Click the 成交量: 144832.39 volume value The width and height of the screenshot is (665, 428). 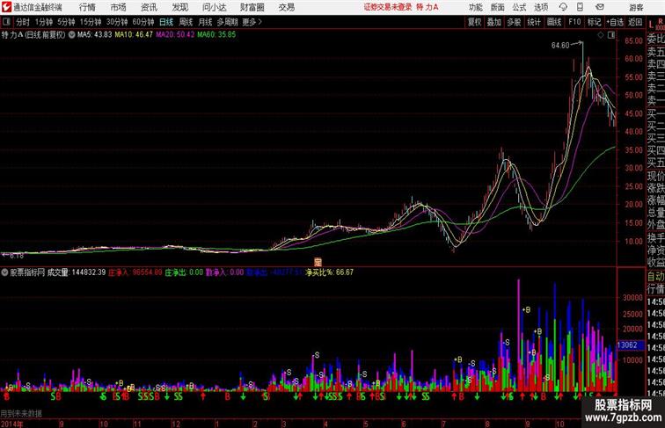pyautogui.click(x=77, y=272)
